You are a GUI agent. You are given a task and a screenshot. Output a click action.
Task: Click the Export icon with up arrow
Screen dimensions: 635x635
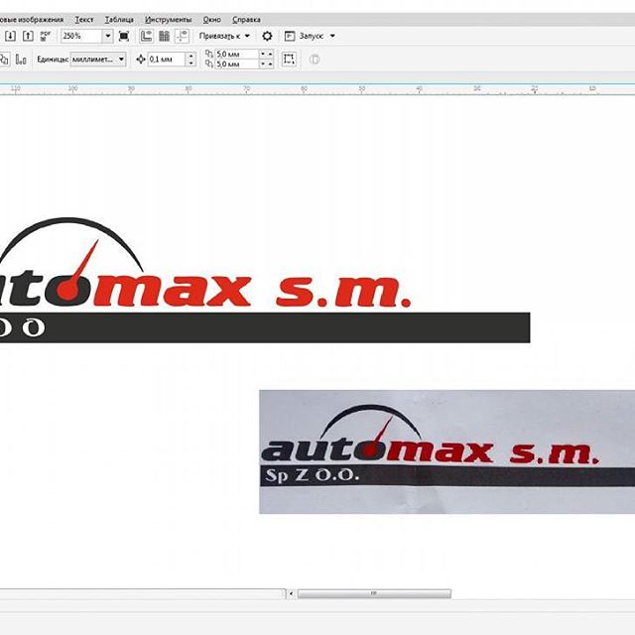click(x=28, y=36)
